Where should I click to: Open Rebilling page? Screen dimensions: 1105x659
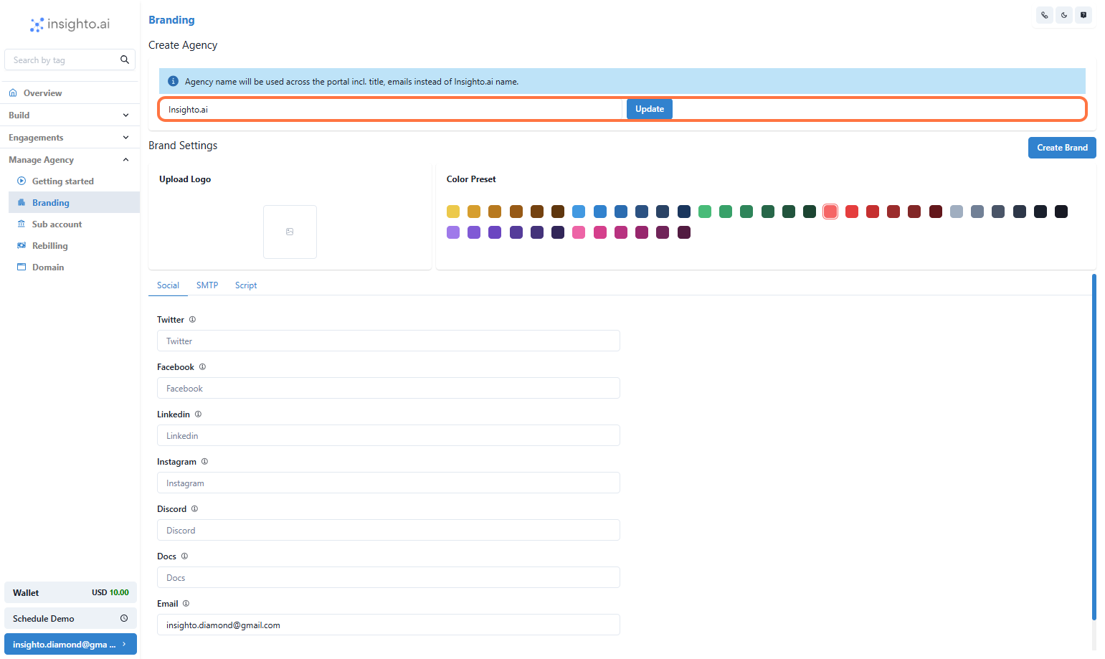(x=50, y=246)
